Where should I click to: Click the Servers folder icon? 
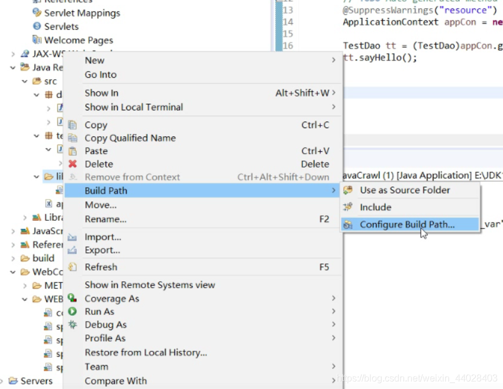[x=13, y=381]
